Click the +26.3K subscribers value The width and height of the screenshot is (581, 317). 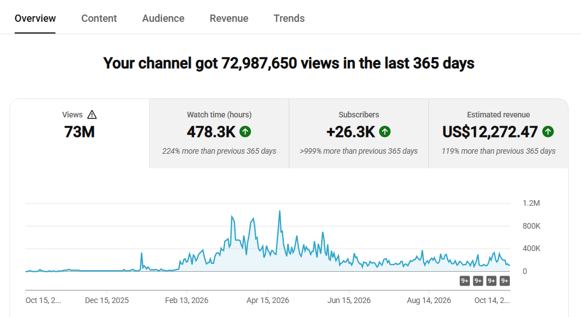351,132
